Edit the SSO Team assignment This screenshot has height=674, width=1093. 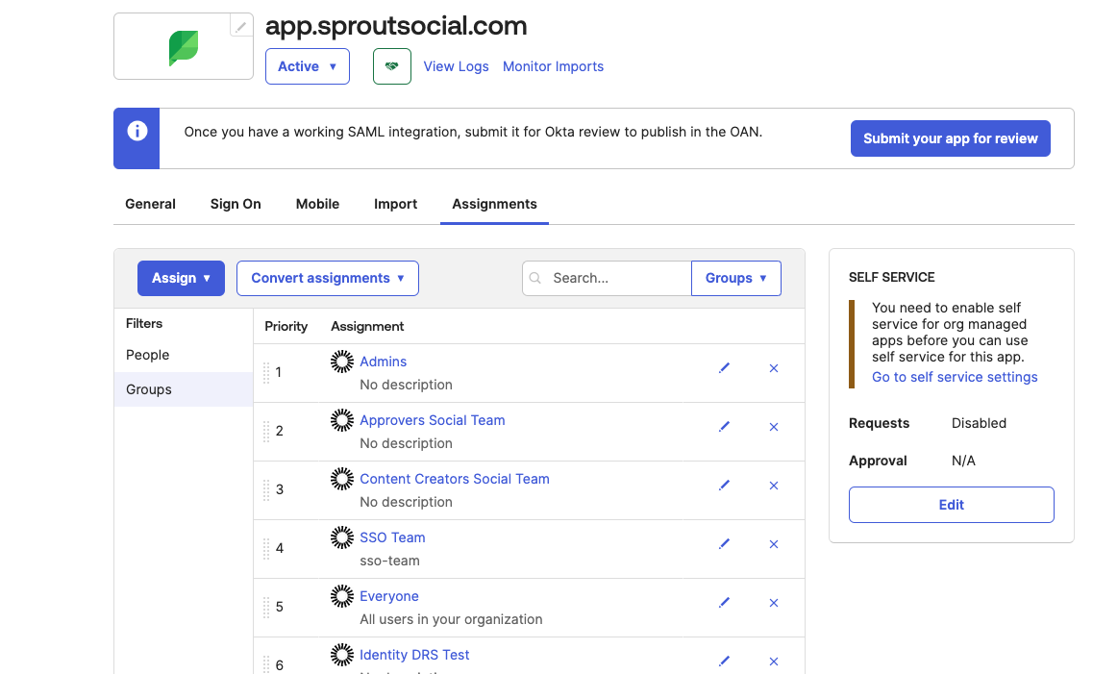(724, 543)
